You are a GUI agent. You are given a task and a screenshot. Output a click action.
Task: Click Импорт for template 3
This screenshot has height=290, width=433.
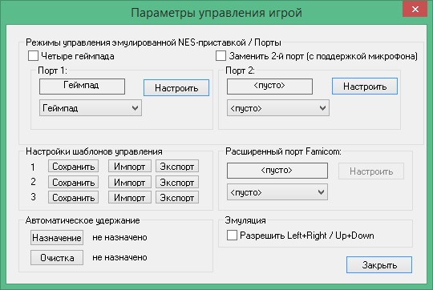pyautogui.click(x=130, y=197)
